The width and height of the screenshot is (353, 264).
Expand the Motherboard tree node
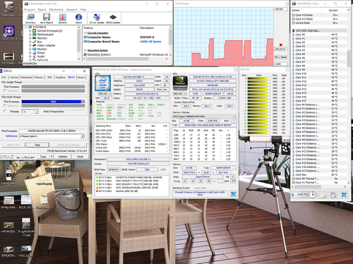[30, 35]
